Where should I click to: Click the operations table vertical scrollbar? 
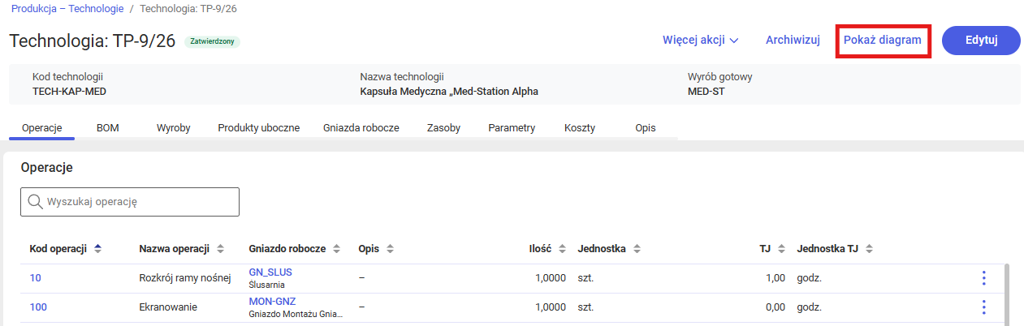pyautogui.click(x=1007, y=292)
